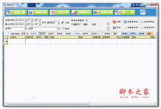Select the first row indicator arrow
The image size is (161, 109).
(x=6, y=41)
